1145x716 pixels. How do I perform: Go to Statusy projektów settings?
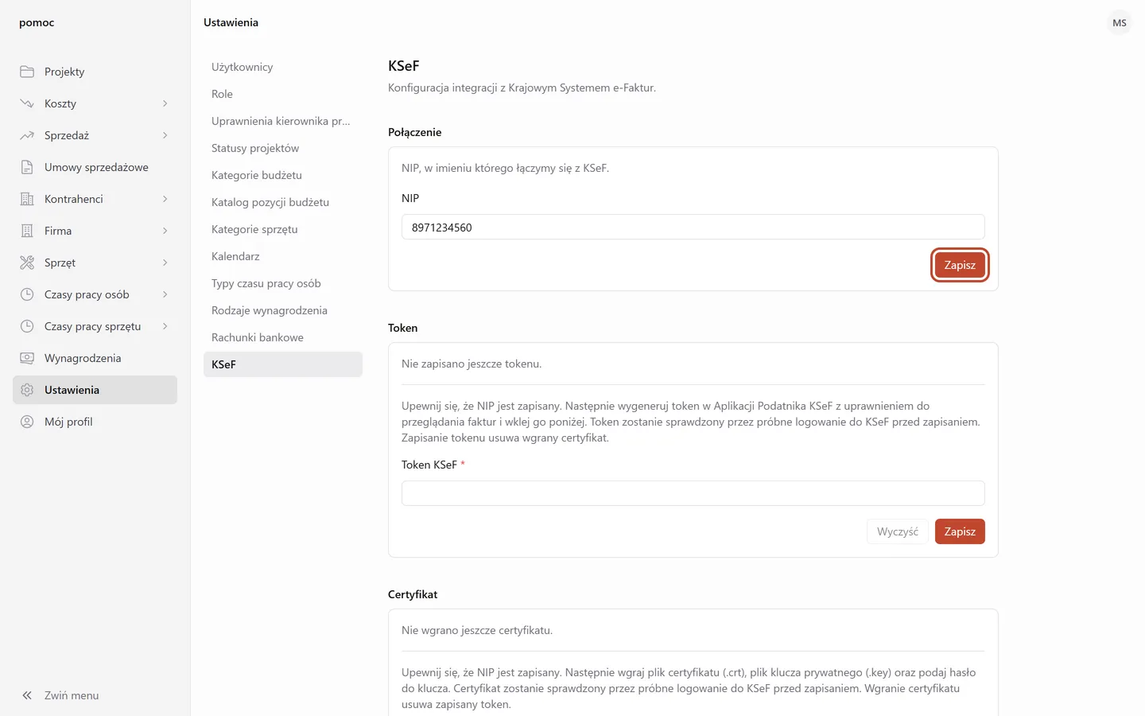click(x=283, y=148)
